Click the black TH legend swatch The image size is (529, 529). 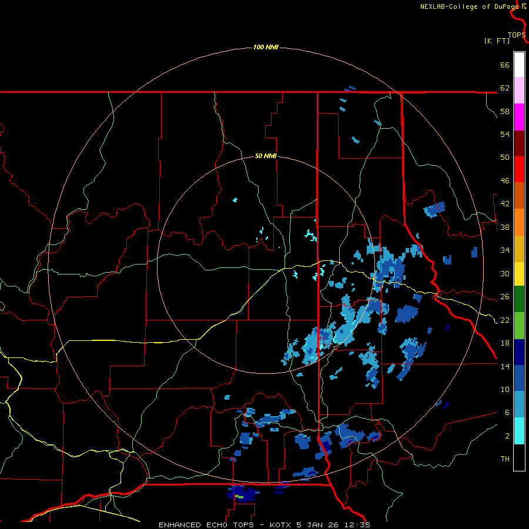519,457
